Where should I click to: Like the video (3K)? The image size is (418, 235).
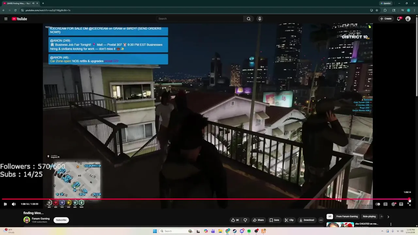235,220
